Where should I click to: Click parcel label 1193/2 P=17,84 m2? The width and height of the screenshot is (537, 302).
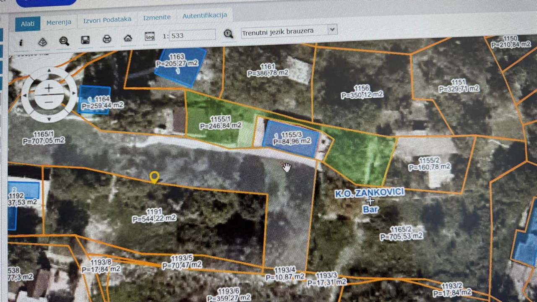click(x=452, y=289)
